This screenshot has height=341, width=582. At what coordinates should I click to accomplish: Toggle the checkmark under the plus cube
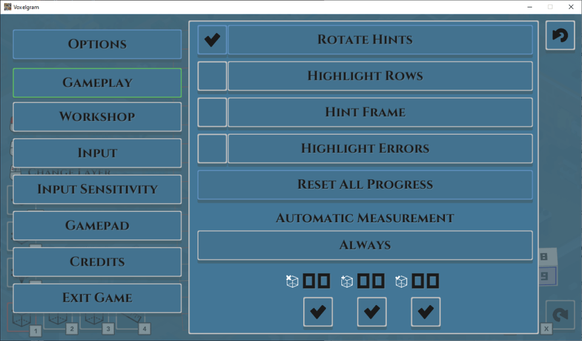[372, 311]
